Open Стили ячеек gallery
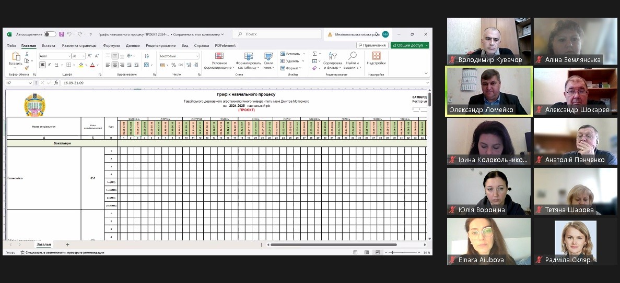Screen dimensions: 620x283 (268, 61)
